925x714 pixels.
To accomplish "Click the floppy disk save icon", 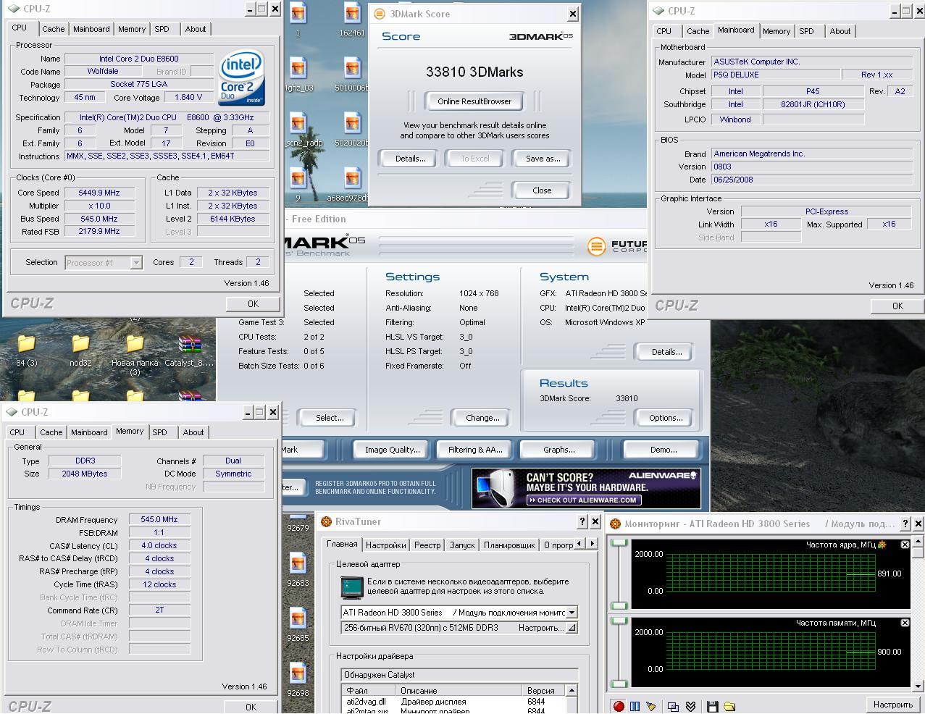I will click(x=712, y=706).
